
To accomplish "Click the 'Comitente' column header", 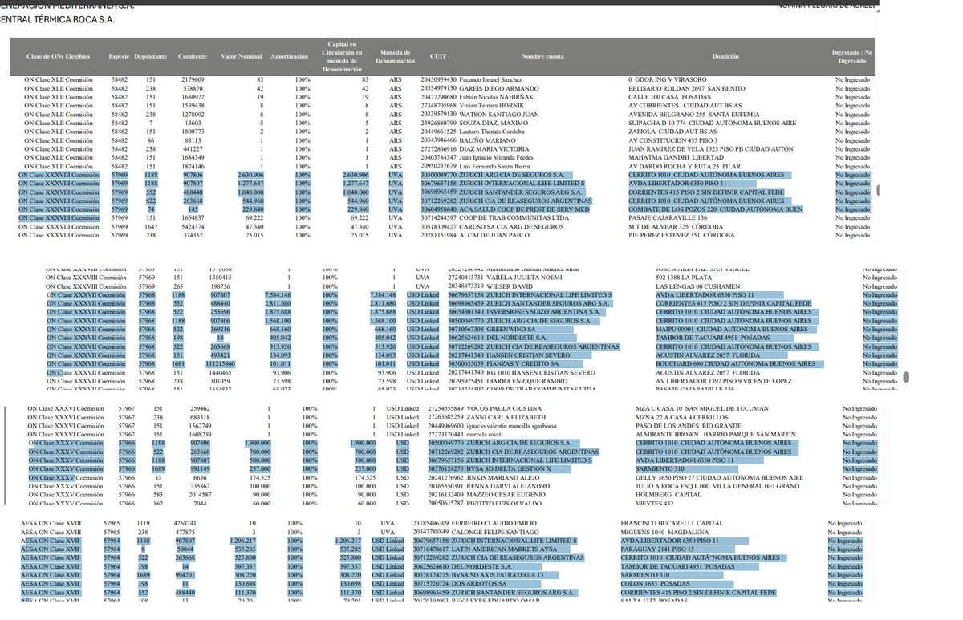I will coord(193,58).
